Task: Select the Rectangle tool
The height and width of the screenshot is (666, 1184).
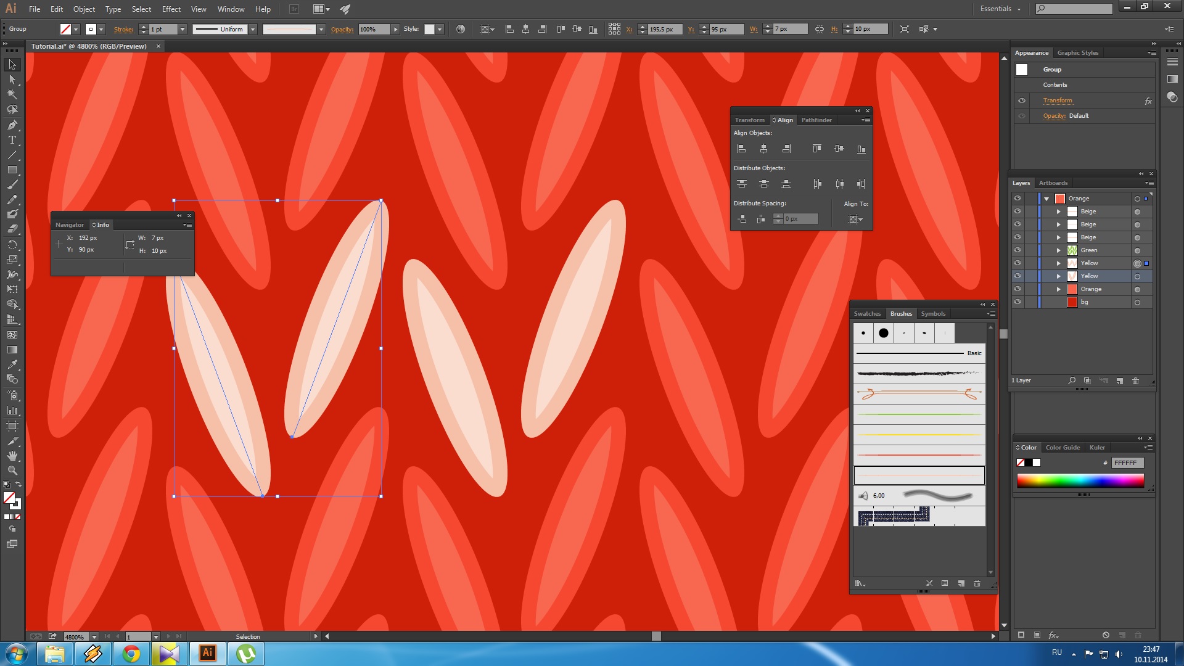Action: 12,170
